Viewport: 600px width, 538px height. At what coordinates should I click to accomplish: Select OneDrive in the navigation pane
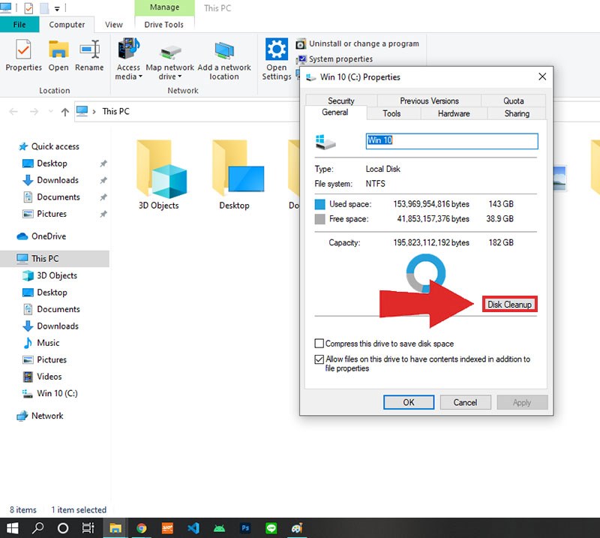(x=41, y=236)
